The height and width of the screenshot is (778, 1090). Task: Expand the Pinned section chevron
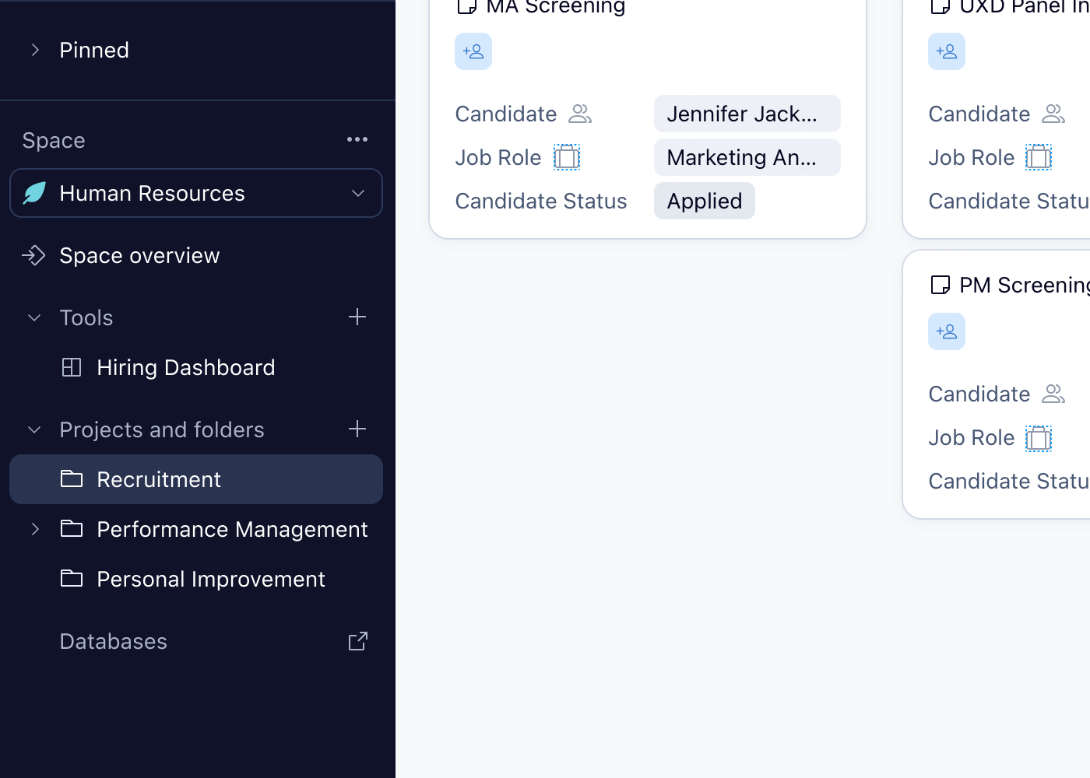[x=35, y=50]
